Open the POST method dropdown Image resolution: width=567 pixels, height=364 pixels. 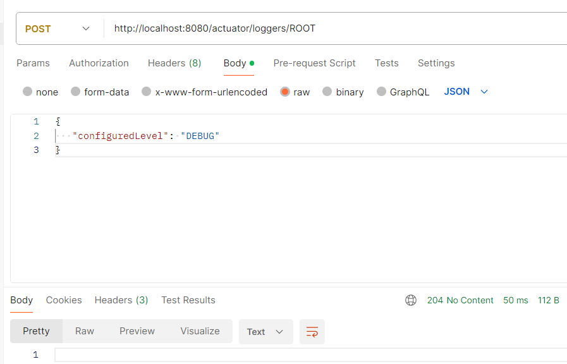pos(57,28)
